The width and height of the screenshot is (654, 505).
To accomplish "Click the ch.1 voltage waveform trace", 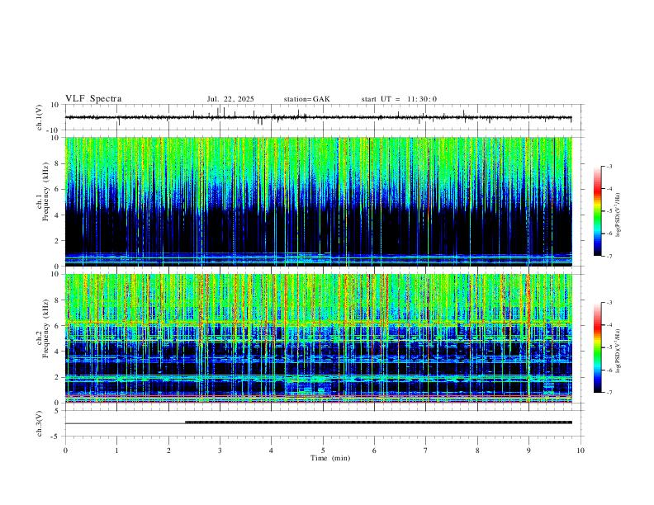I will (319, 117).
